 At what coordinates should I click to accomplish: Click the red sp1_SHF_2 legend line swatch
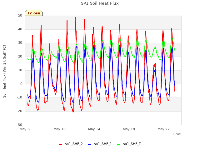click(60, 144)
